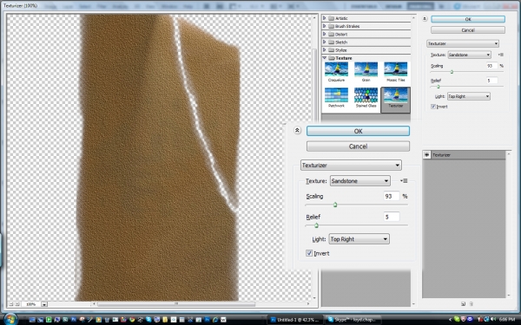The height and width of the screenshot is (325, 521).
Task: Click the Scaling slider in the small original panel
Action: (466, 72)
